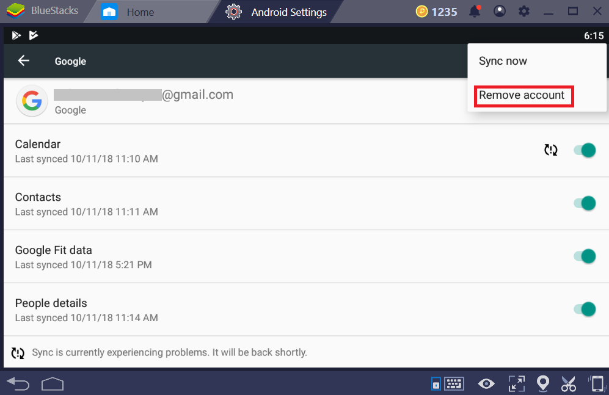Click the sync problem warning icon at bottom
This screenshot has height=395, width=609.
[18, 353]
